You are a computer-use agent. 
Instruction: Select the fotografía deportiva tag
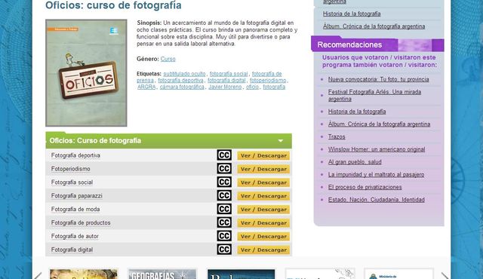click(x=180, y=80)
